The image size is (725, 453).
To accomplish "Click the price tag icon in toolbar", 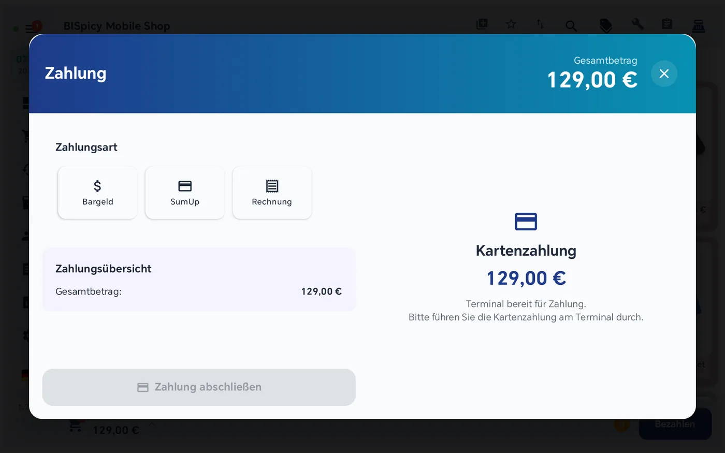I will [x=605, y=25].
